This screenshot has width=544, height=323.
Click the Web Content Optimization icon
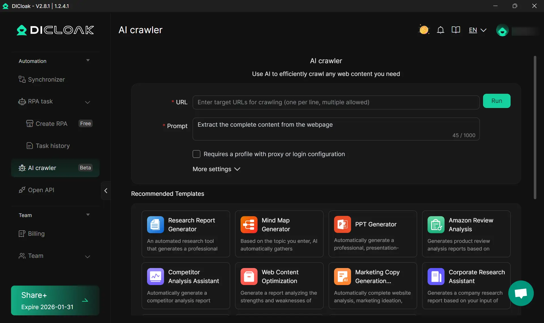coord(249,277)
